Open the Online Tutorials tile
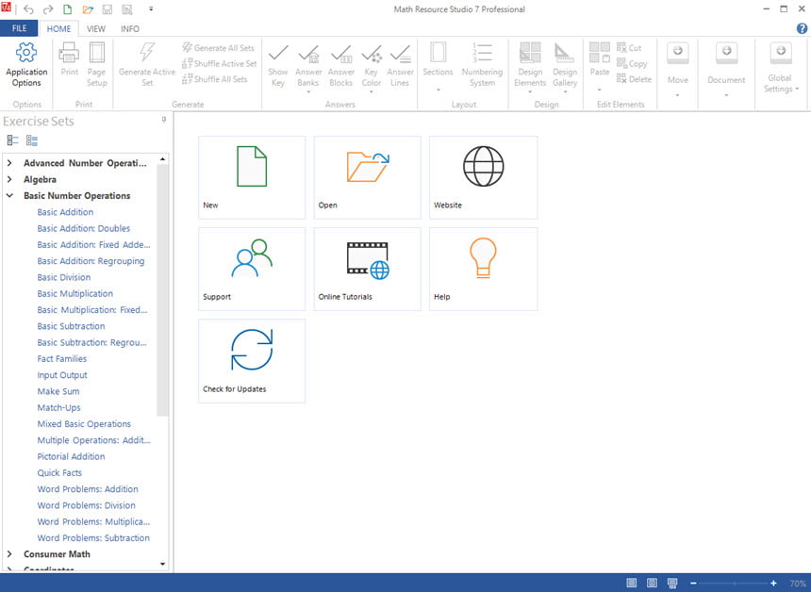The width and height of the screenshot is (811, 592). point(367,269)
